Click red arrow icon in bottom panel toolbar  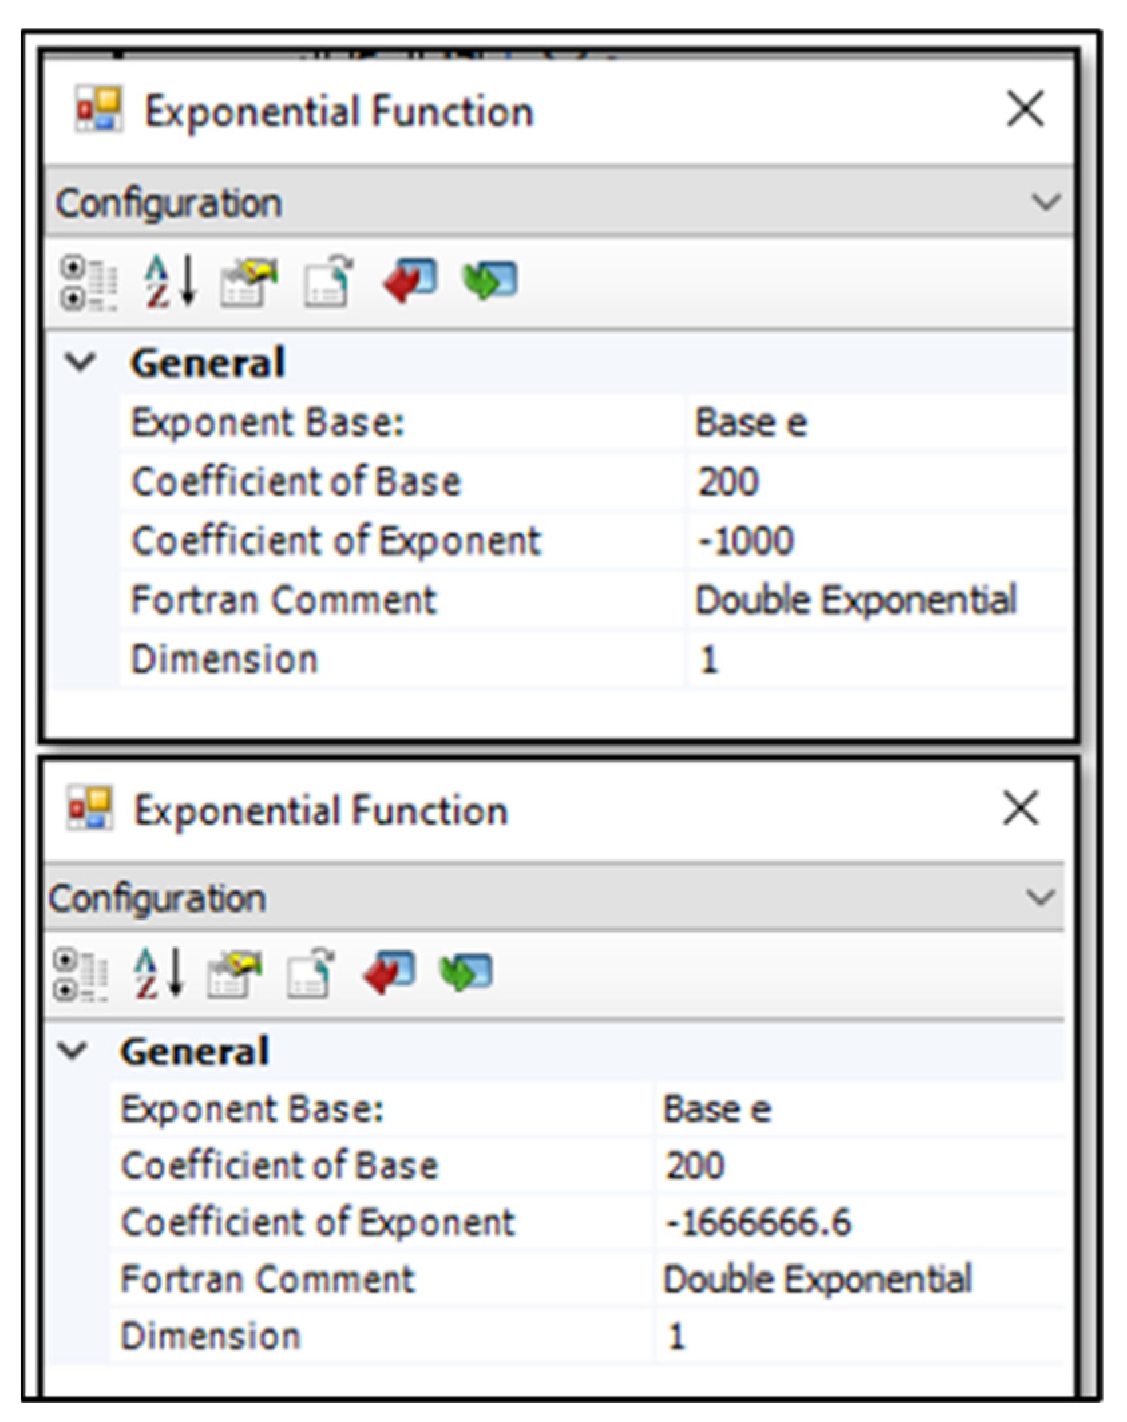pos(389,972)
